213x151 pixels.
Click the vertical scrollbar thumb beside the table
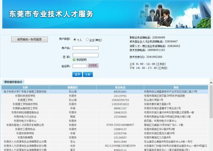pyautogui.click(x=211, y=102)
